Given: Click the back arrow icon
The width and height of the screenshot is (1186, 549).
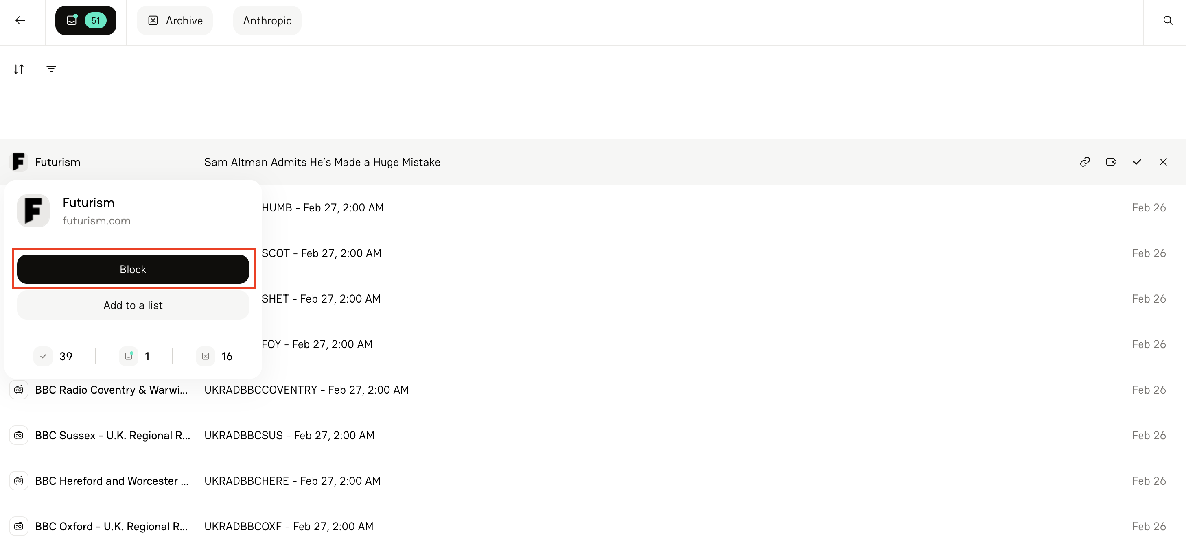Looking at the screenshot, I should click(20, 20).
